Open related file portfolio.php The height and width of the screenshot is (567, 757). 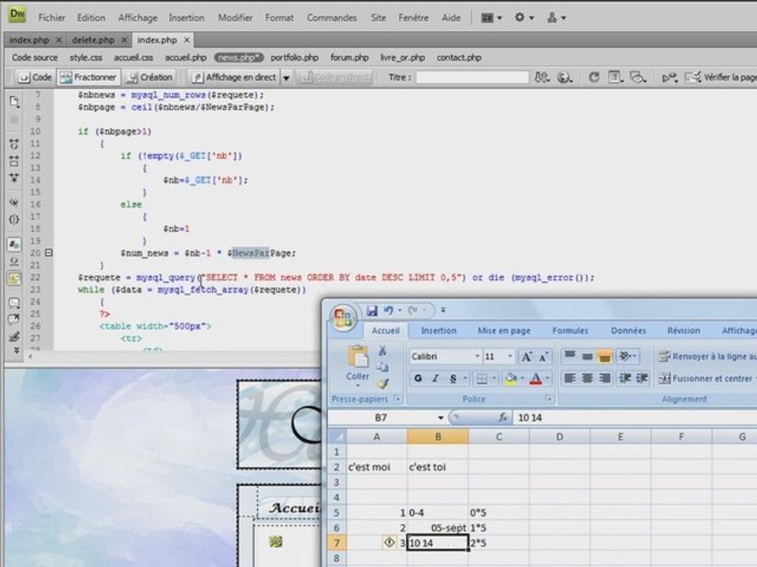pyautogui.click(x=294, y=57)
